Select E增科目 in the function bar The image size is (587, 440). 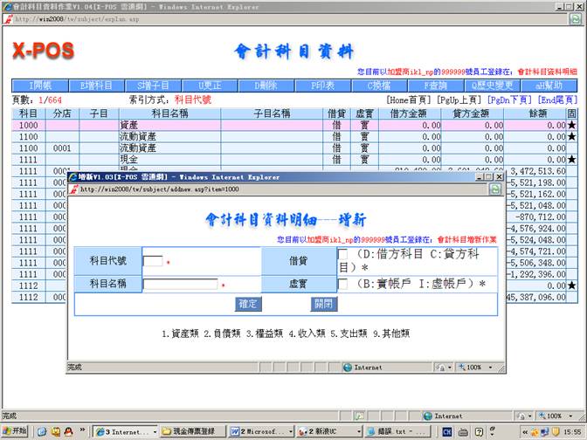click(x=96, y=86)
